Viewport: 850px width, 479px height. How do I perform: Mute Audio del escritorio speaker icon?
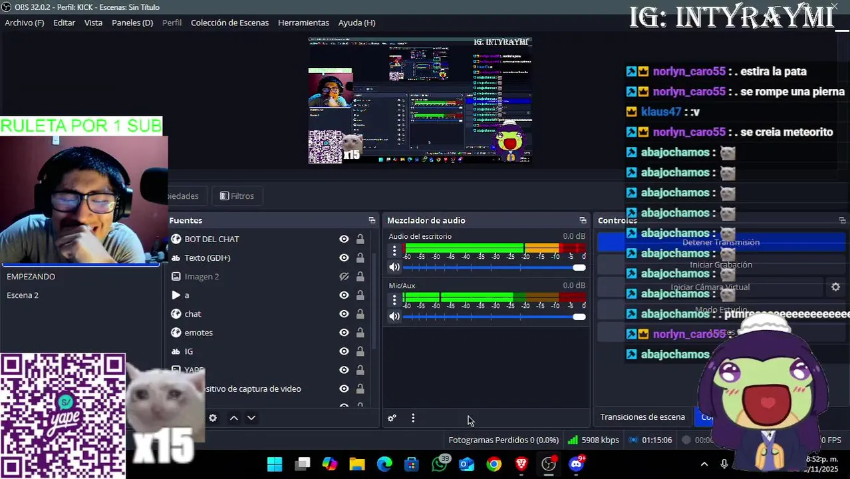[394, 267]
